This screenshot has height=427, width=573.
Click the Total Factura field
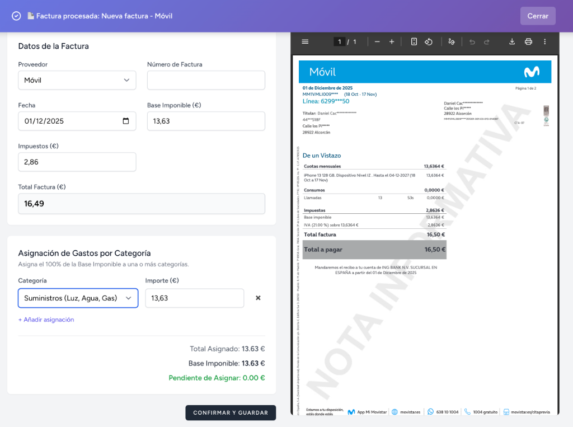[142, 204]
